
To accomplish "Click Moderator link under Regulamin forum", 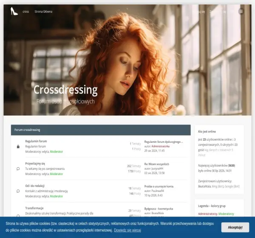I will pyautogui.click(x=56, y=152).
